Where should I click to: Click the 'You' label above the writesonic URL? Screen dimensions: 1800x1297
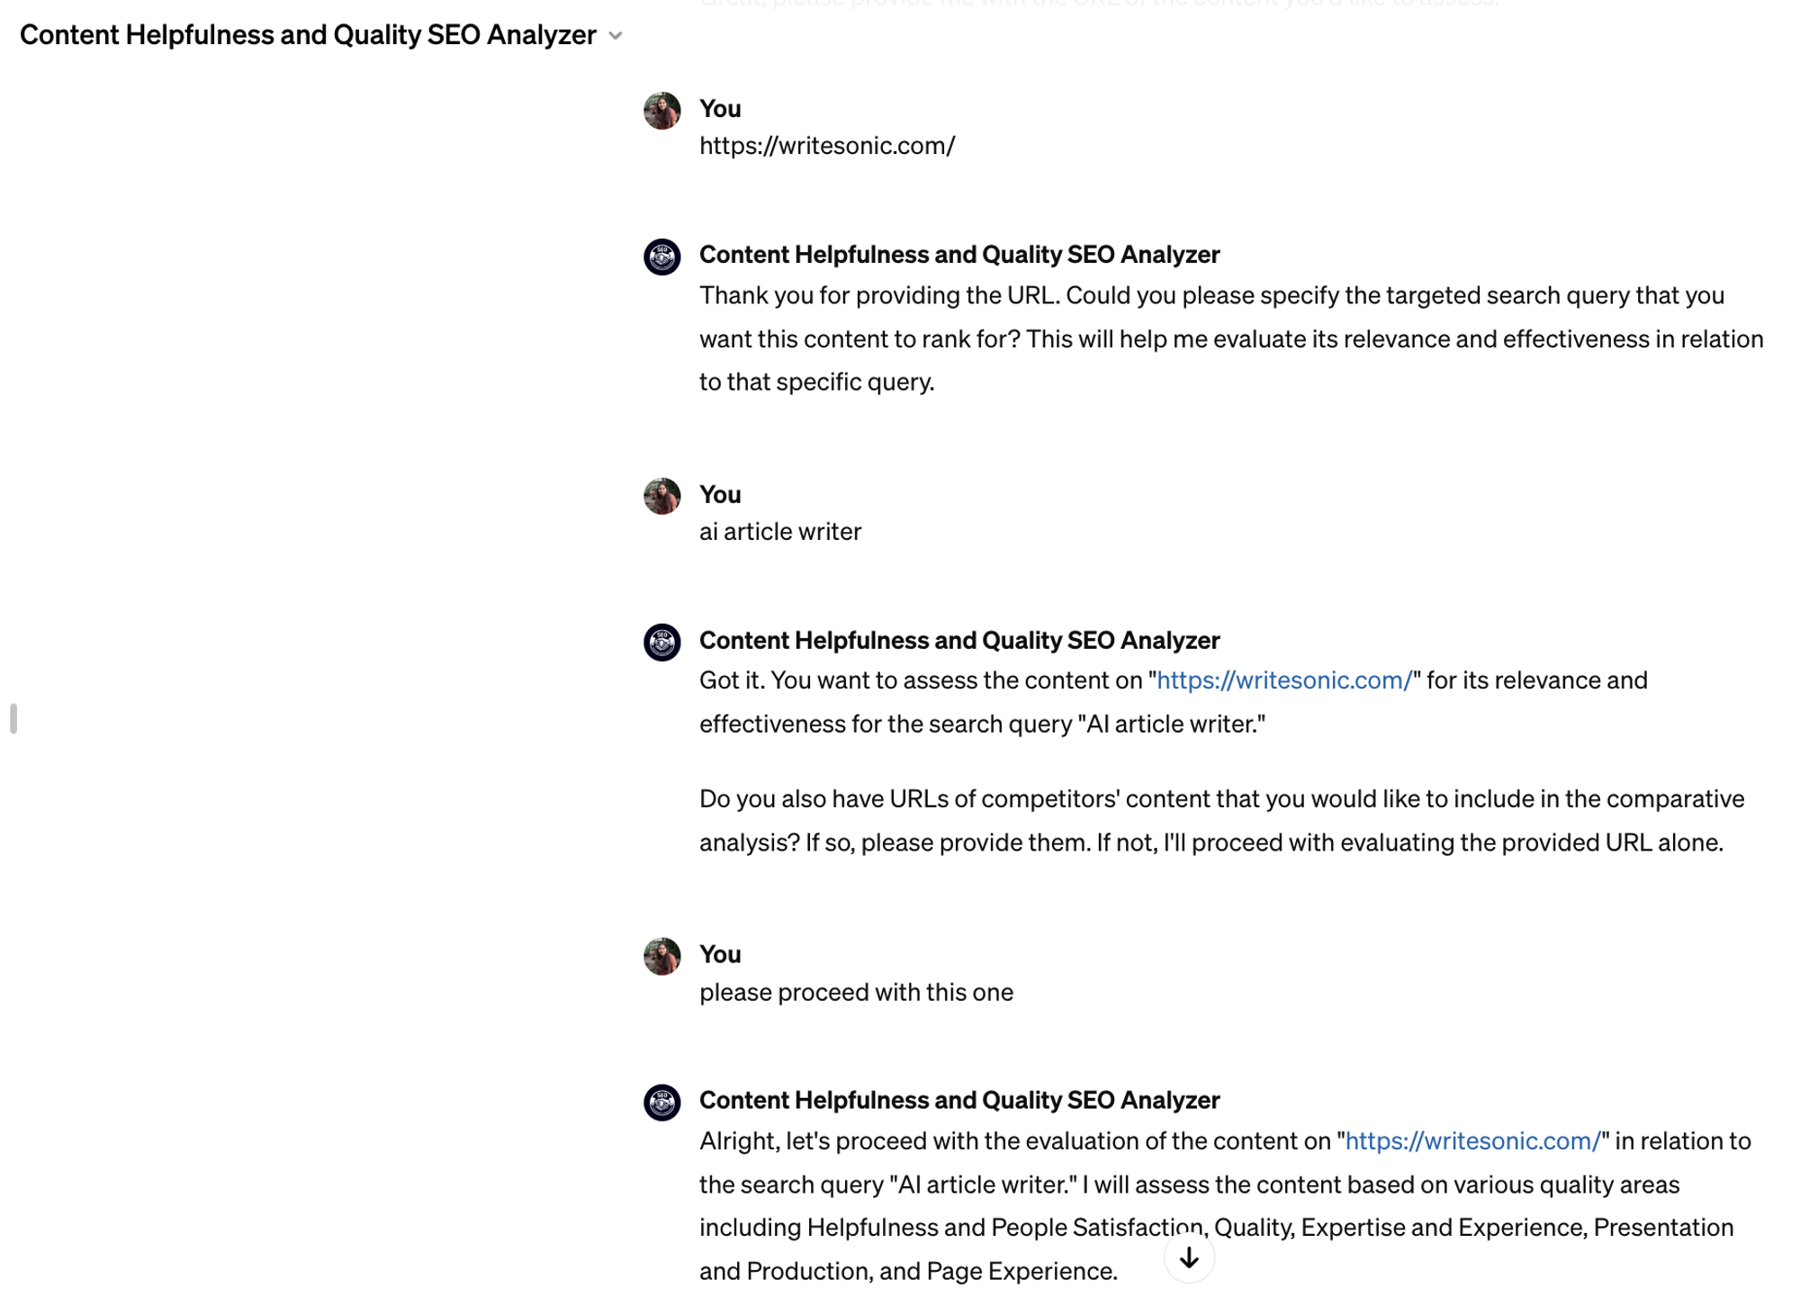pos(720,109)
